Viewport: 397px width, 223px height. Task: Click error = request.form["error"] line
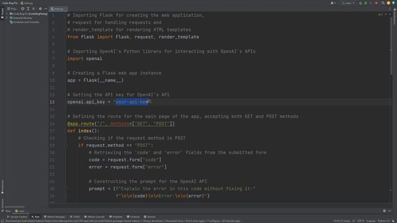128,167
